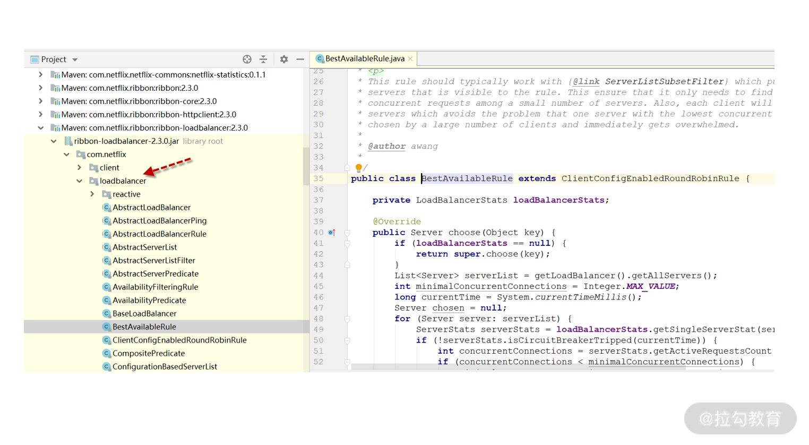Click the Project panel title label

(54, 59)
